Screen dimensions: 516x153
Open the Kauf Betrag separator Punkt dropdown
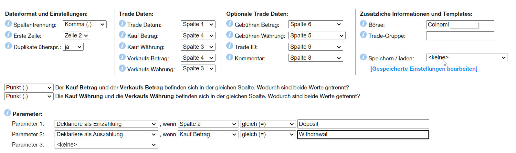[x=29, y=87]
